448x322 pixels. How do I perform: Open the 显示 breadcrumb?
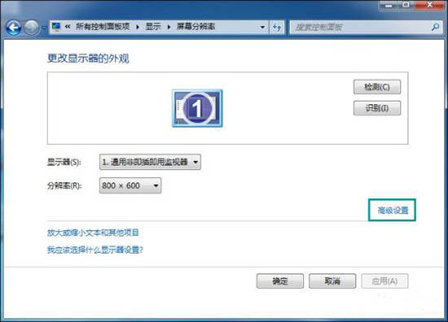click(153, 27)
